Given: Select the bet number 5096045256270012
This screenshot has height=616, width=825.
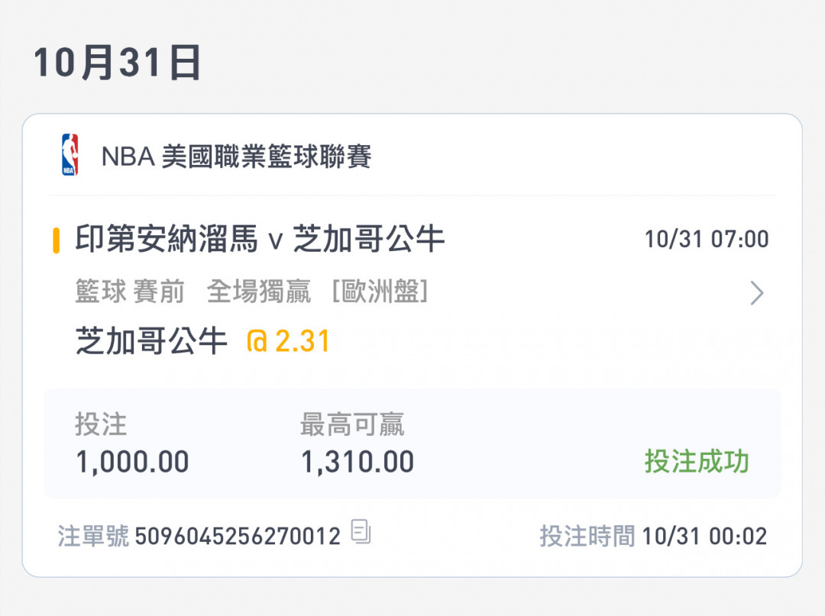Looking at the screenshot, I should click(238, 536).
